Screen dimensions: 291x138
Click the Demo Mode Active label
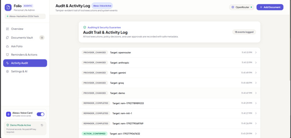pyautogui.click(x=21, y=125)
